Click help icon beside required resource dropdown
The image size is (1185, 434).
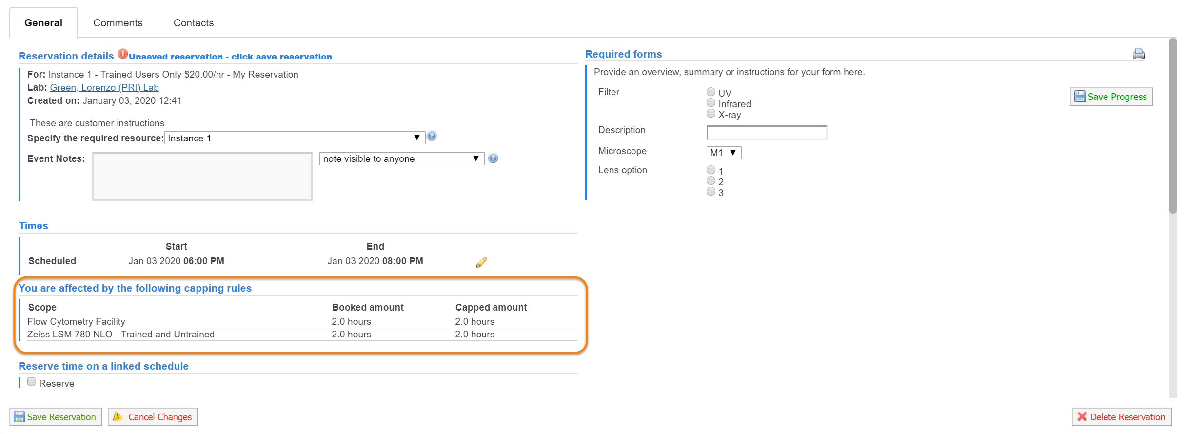[432, 137]
